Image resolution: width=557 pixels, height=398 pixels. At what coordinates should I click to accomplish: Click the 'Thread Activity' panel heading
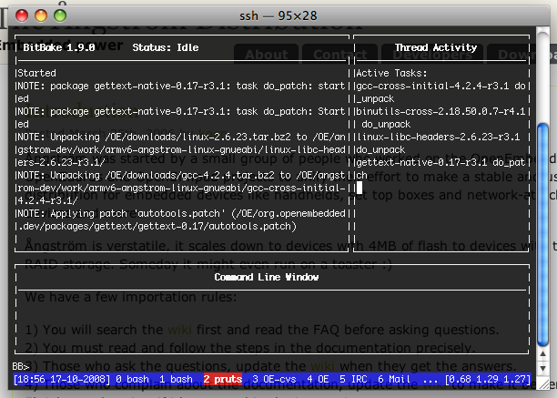point(435,47)
